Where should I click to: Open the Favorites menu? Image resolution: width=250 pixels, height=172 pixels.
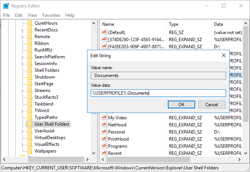pyautogui.click(x=51, y=15)
